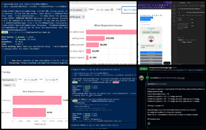
Task: Click 'jobsController.test.js' in the terminal output
Action: pyautogui.click(x=38, y=32)
